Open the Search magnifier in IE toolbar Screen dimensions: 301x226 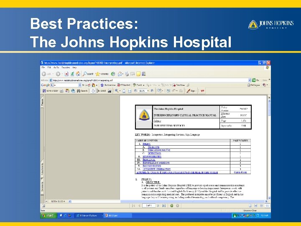[88, 74]
